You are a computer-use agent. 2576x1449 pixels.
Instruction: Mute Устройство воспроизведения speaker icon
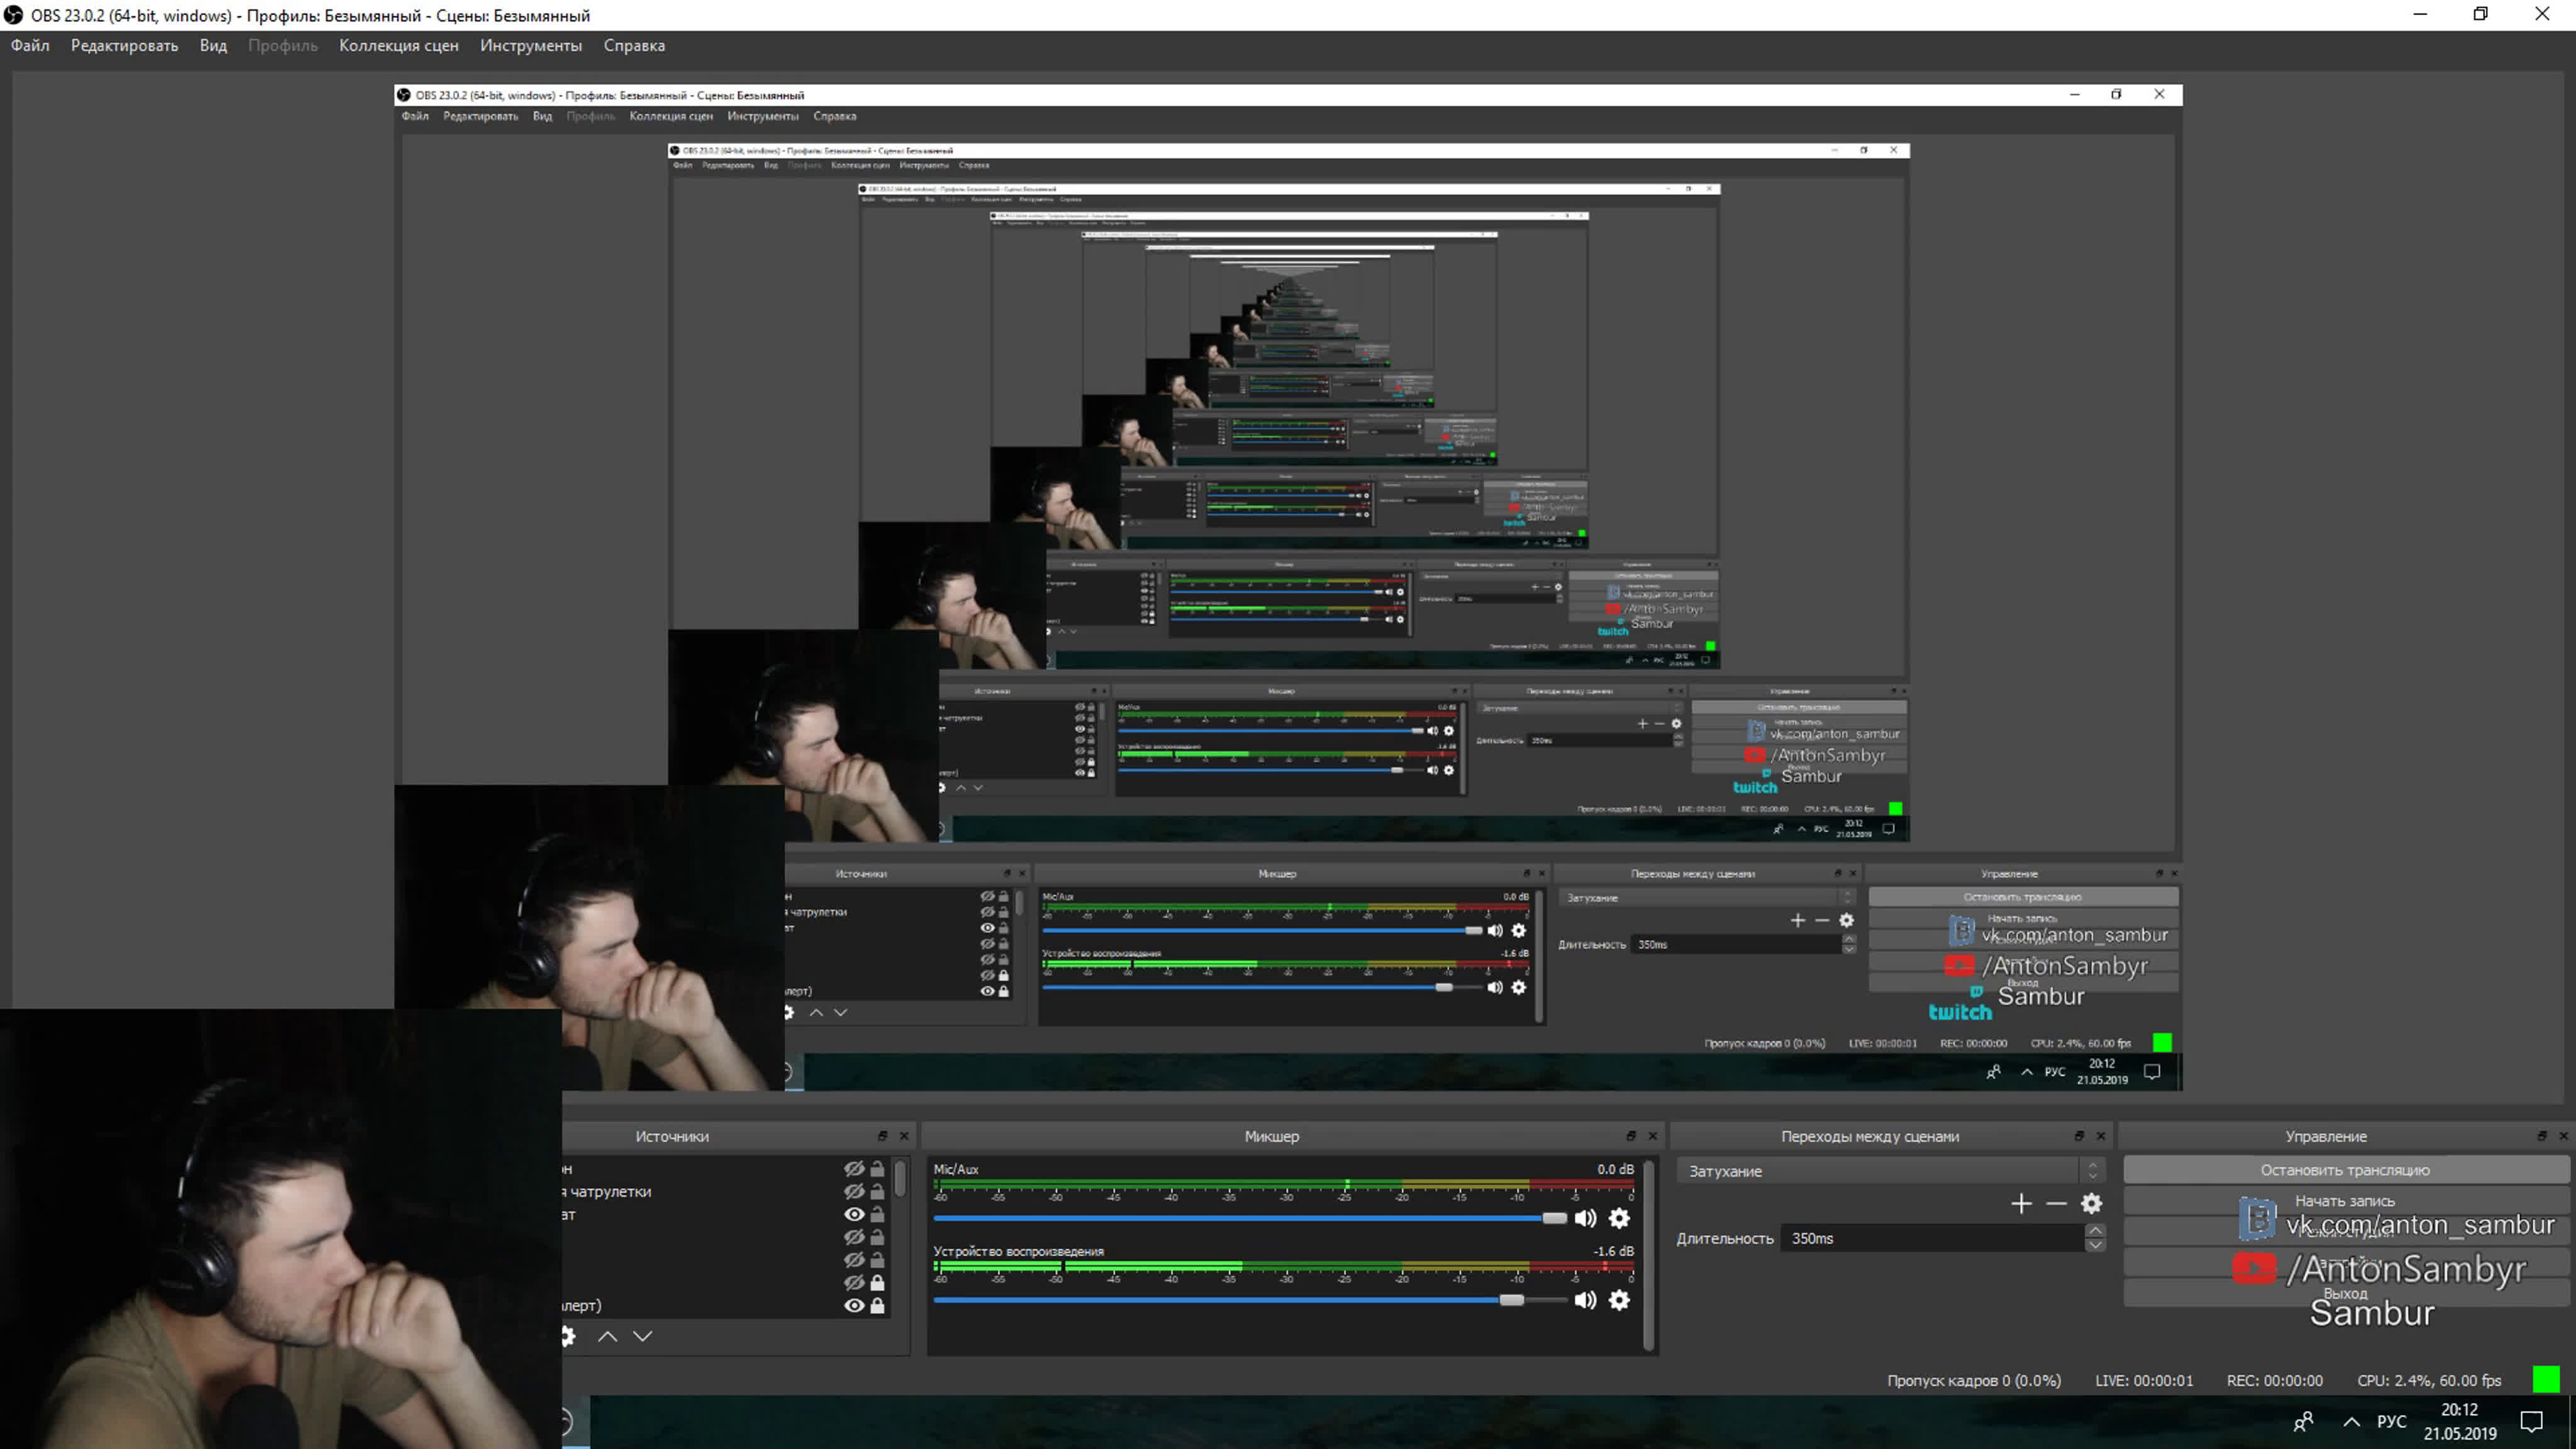click(x=1585, y=1300)
